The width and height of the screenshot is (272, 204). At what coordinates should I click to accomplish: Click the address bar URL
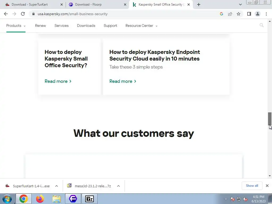point(73,14)
